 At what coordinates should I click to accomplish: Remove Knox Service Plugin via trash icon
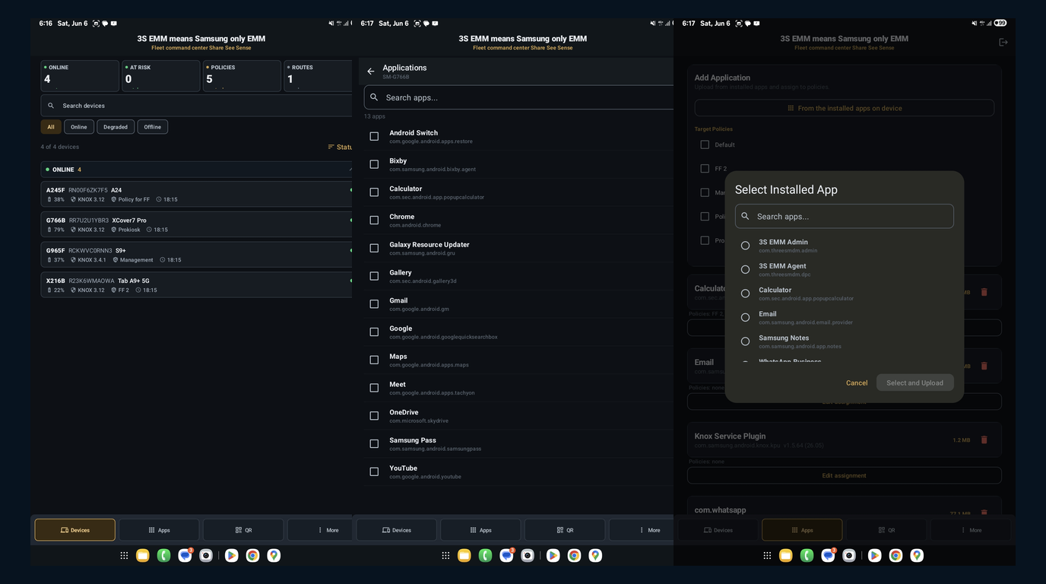click(984, 440)
